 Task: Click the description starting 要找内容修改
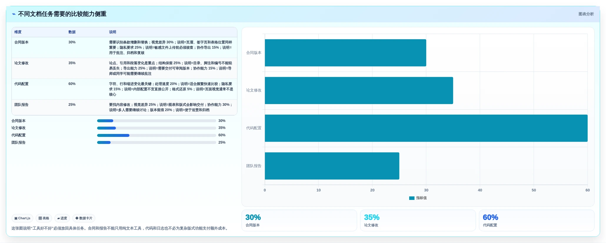point(171,107)
